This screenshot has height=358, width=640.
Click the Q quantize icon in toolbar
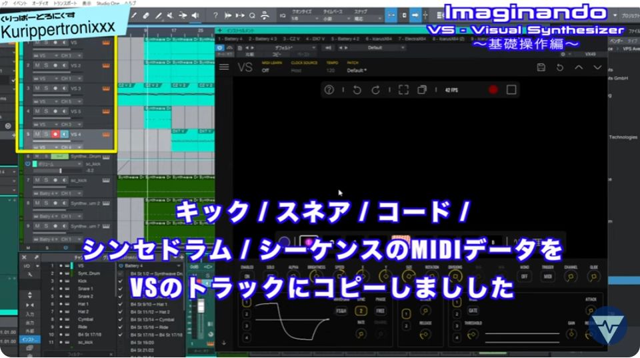252,15
